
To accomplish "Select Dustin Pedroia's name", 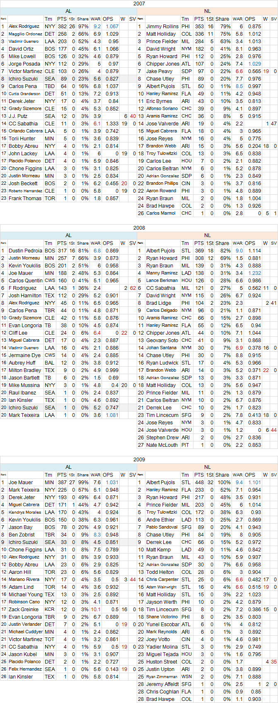I will coord(25,251).
